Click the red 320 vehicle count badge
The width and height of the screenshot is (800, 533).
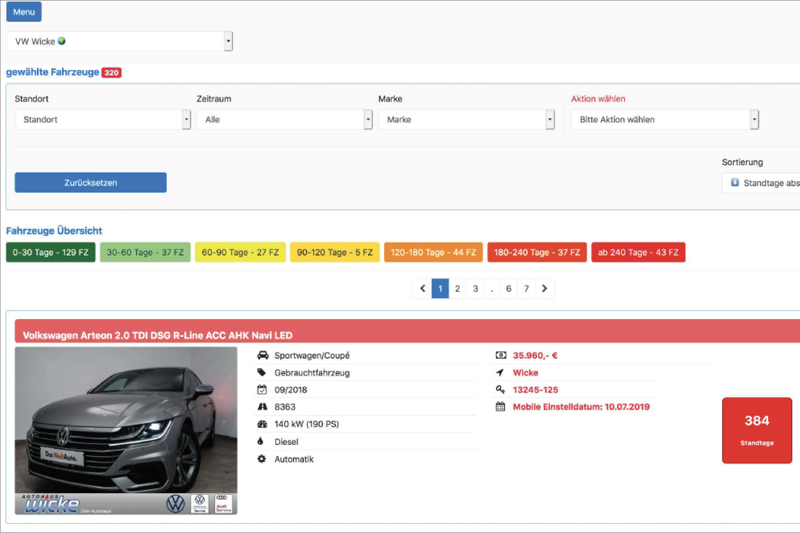point(111,73)
